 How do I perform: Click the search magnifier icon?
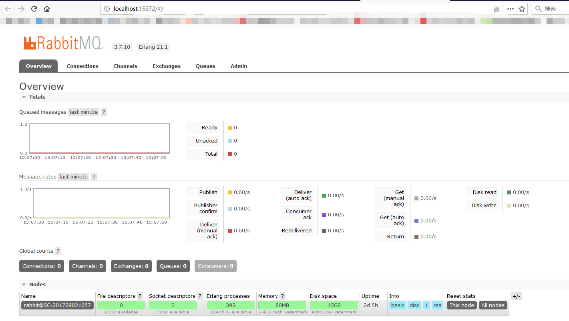coord(539,9)
